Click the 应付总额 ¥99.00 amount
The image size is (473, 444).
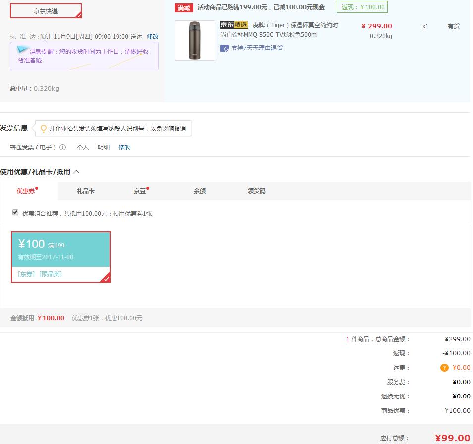[453, 438]
